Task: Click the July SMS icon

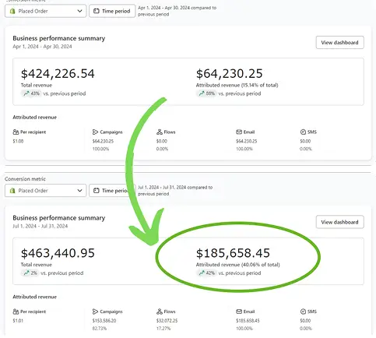Action: click(x=303, y=312)
